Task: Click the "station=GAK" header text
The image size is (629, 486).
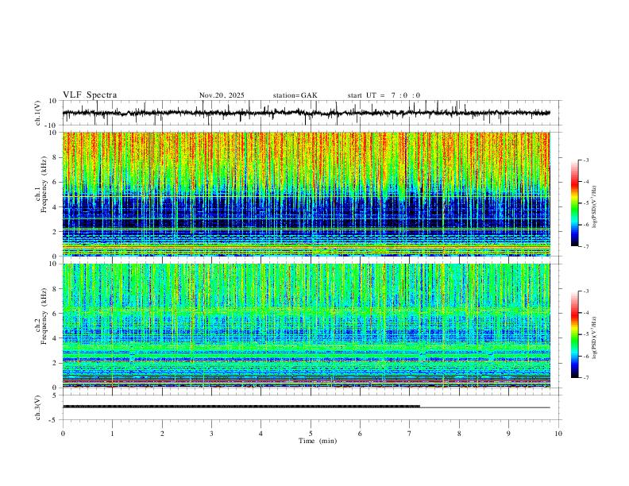Action: pos(295,95)
